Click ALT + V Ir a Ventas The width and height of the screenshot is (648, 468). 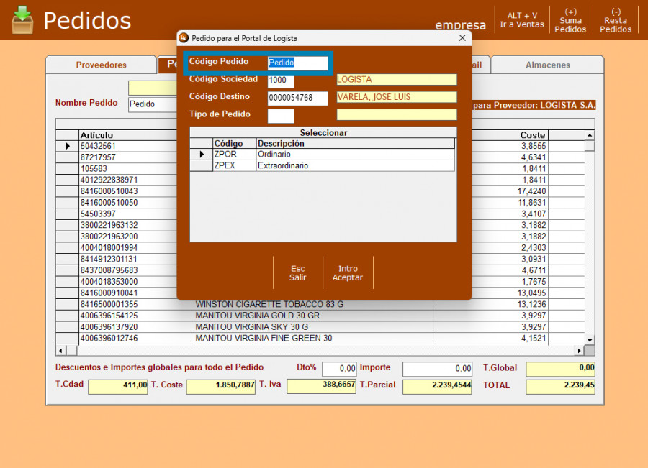(522, 20)
